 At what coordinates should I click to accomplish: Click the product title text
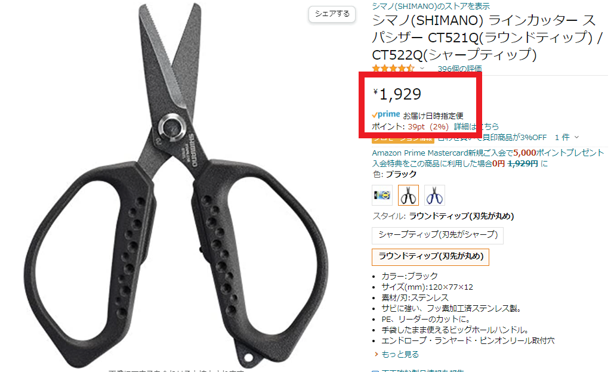(x=487, y=37)
